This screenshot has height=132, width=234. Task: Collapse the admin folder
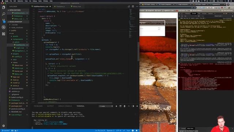[17, 42]
